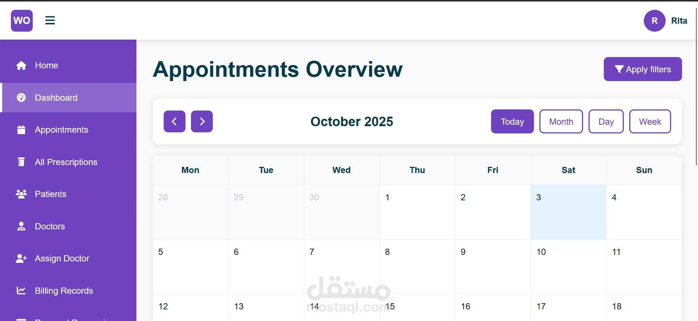Viewport: 698px width, 321px height.
Task: Click the Dashboard gauge icon
Action: point(21,97)
